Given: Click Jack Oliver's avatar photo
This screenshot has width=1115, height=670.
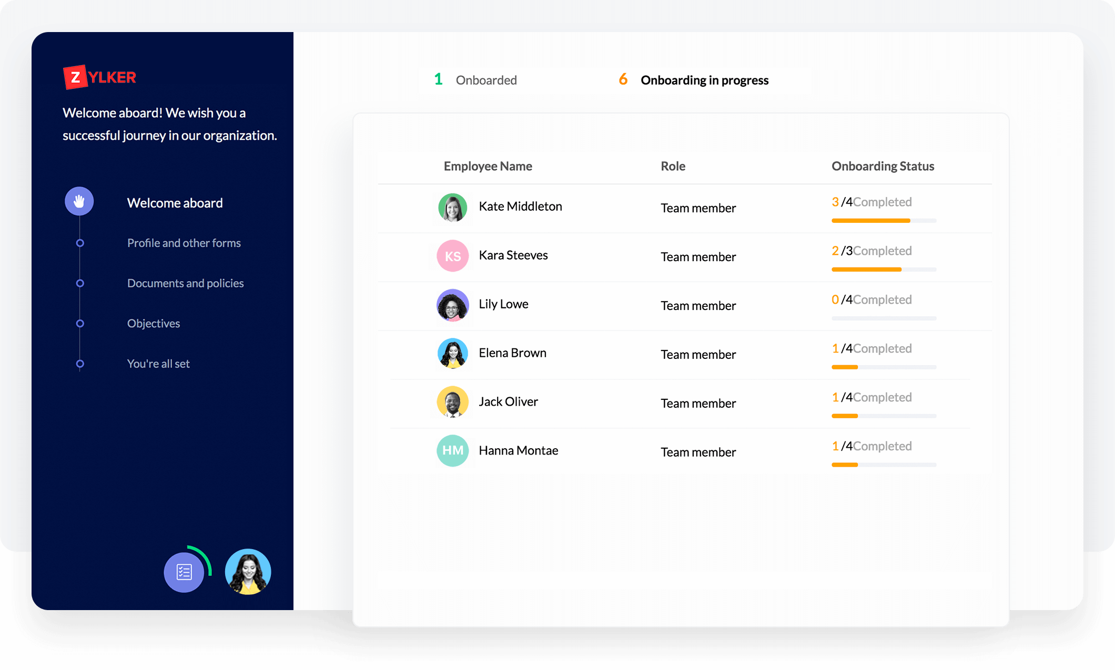Looking at the screenshot, I should (452, 402).
